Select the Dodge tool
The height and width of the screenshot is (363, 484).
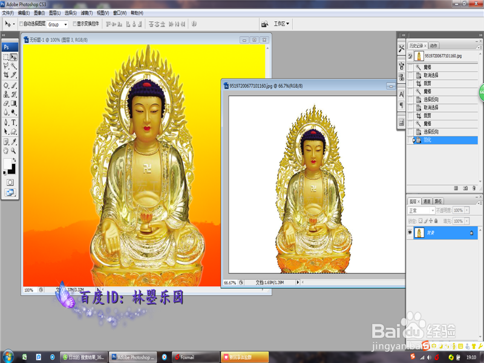coord(13,112)
